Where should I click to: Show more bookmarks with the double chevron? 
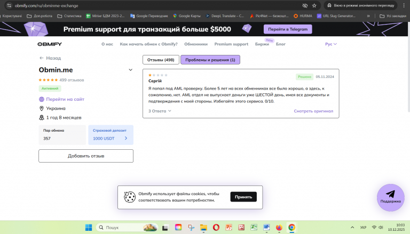[x=368, y=16]
